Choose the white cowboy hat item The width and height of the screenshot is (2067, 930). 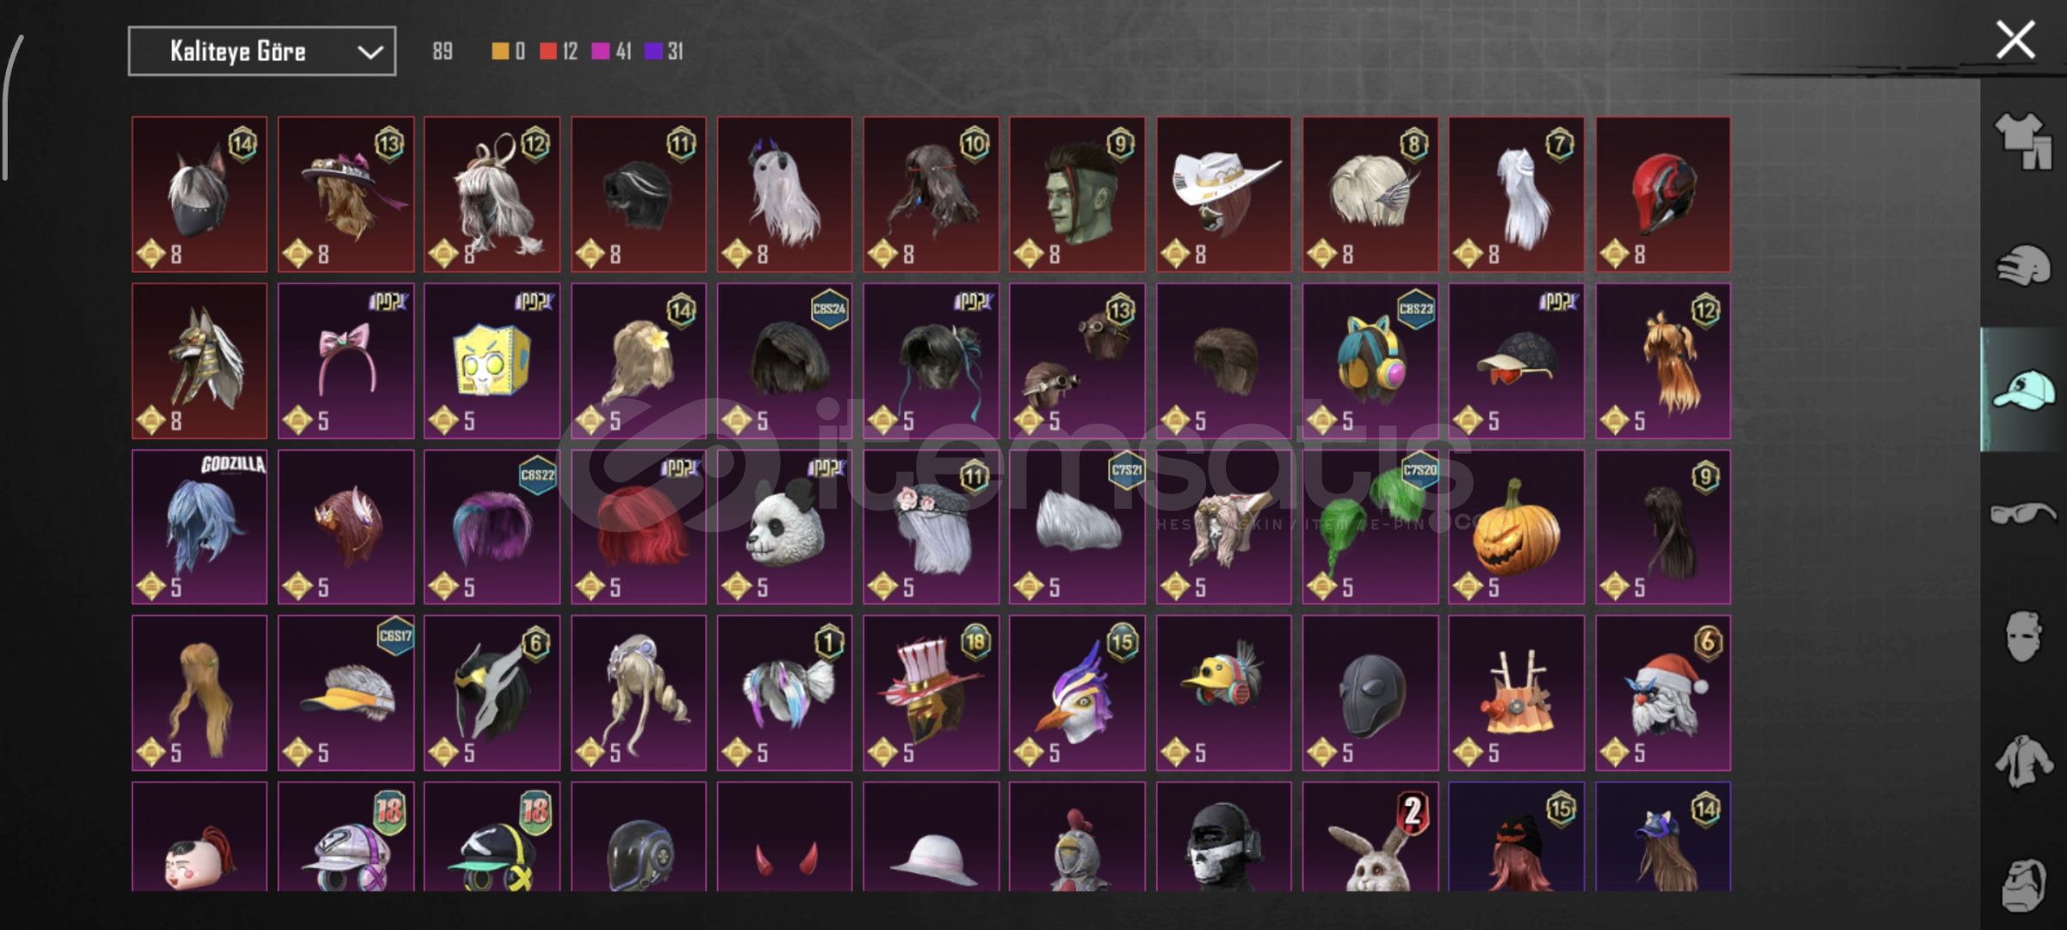click(x=1223, y=195)
